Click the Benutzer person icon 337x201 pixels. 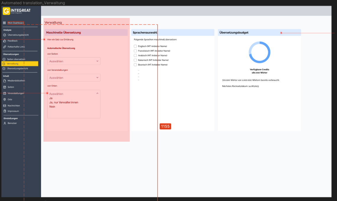pos(5,123)
